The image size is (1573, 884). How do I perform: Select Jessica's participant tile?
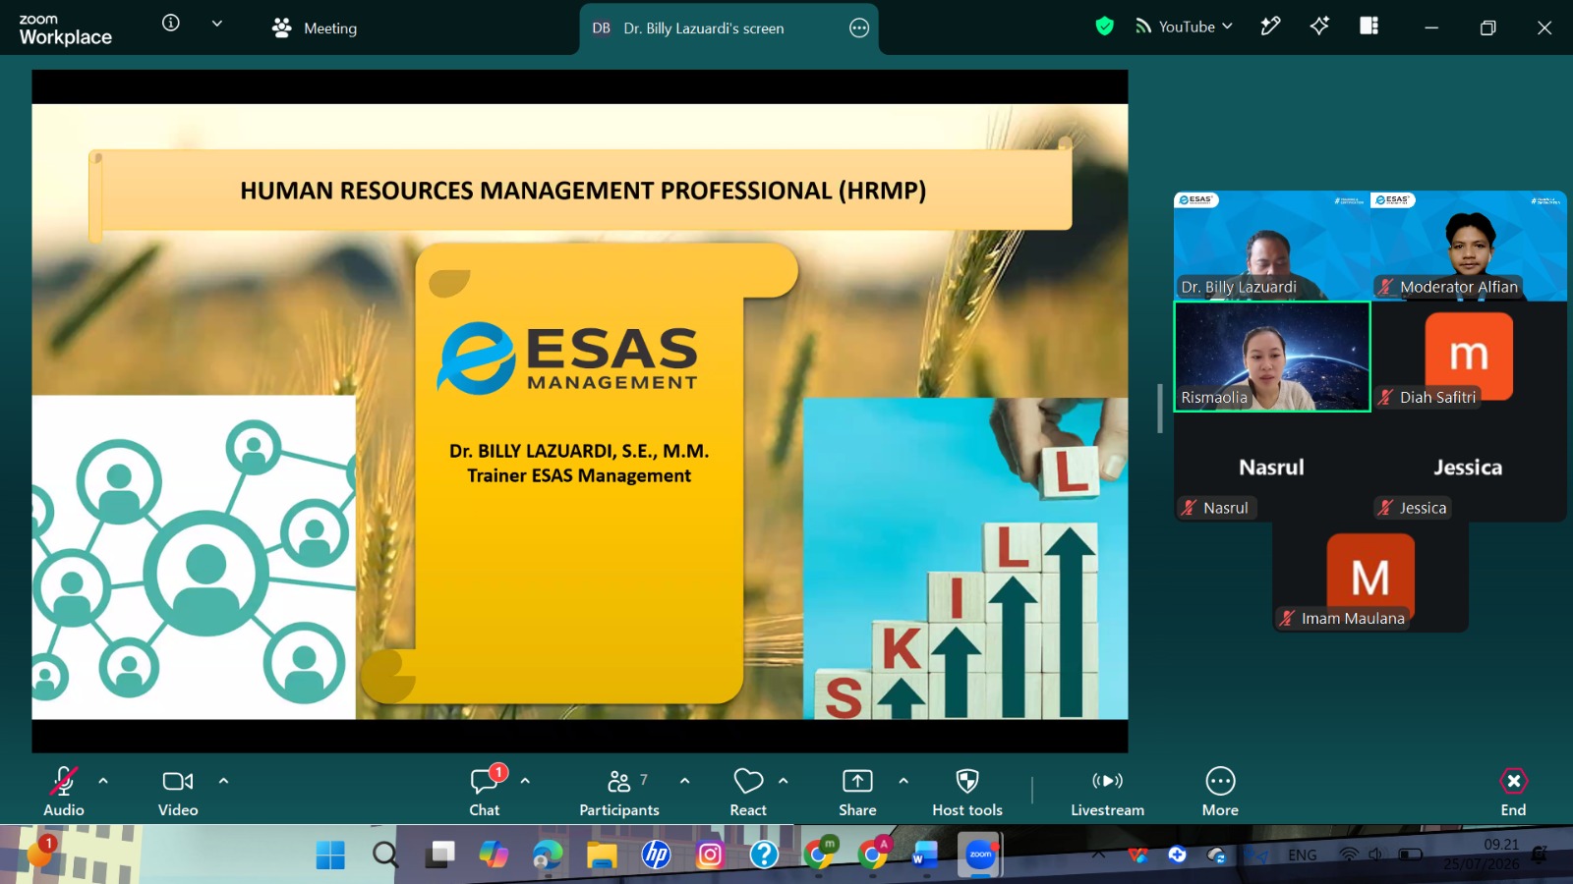pyautogui.click(x=1469, y=467)
